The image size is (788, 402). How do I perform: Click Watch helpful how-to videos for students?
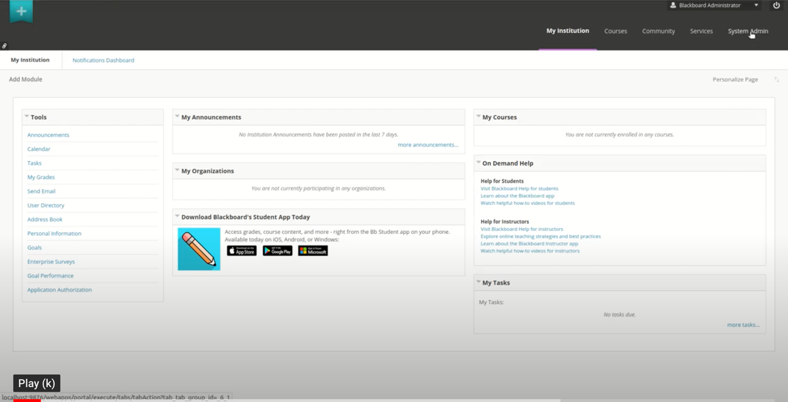528,203
